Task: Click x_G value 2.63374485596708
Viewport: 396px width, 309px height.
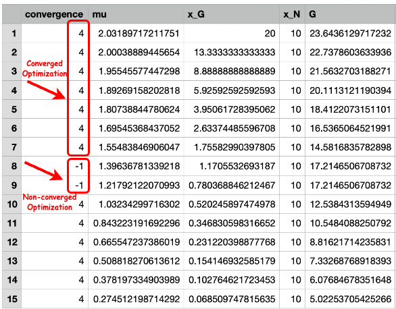Action: tap(234, 128)
